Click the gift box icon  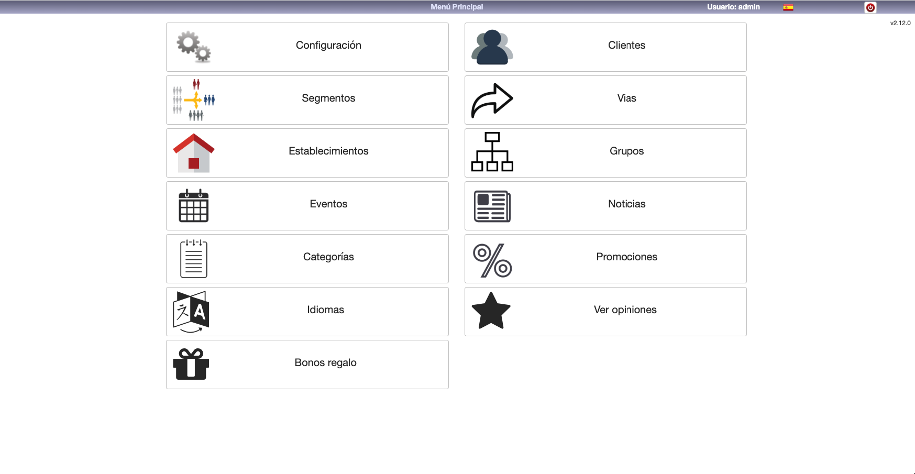pos(191,364)
